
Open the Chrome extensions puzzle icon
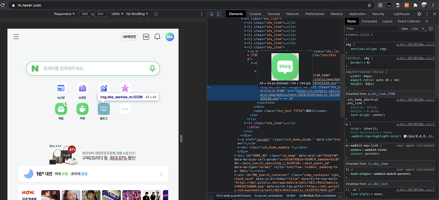tap(415, 5)
